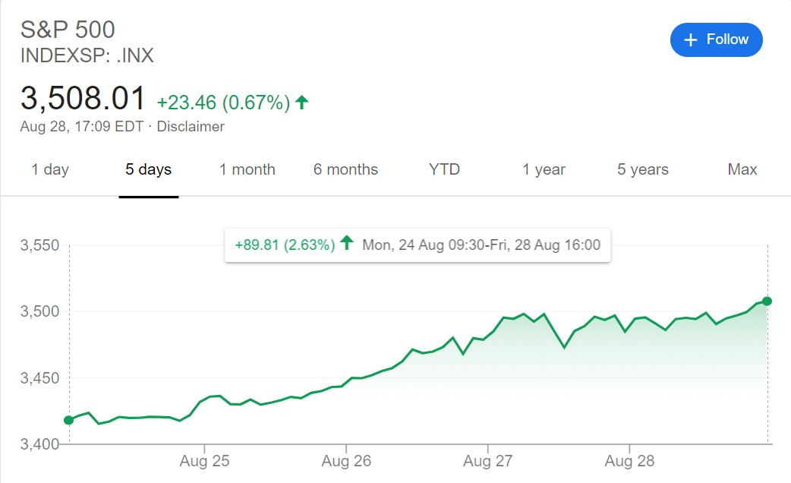Switch to the YTD chart view
The height and width of the screenshot is (483, 791).
pos(444,169)
